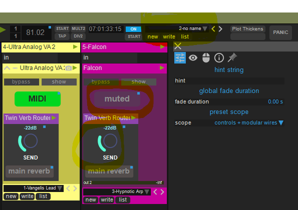
Task: Click the out 2 level meter in the Falcon rack
Action: coord(123,182)
